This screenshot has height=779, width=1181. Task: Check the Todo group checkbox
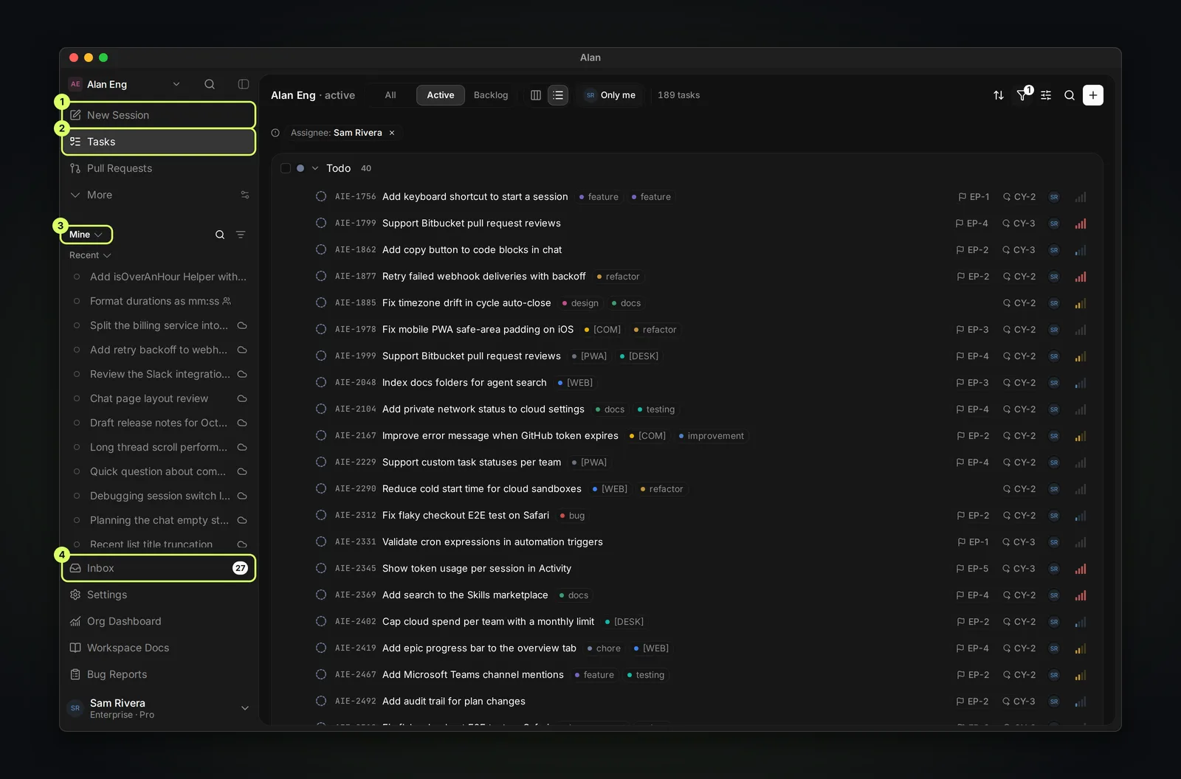point(286,168)
